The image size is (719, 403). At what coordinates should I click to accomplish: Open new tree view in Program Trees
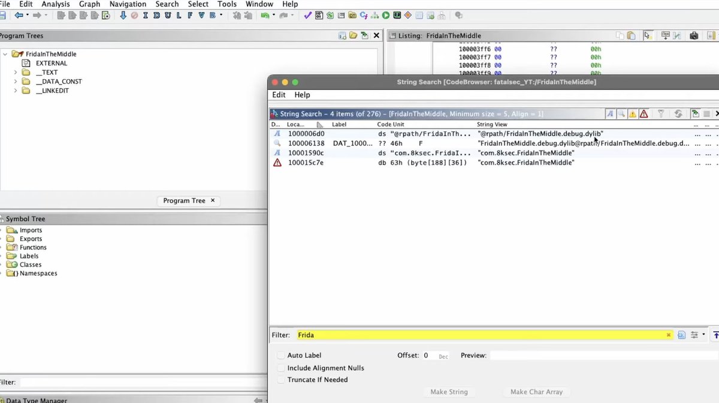342,36
